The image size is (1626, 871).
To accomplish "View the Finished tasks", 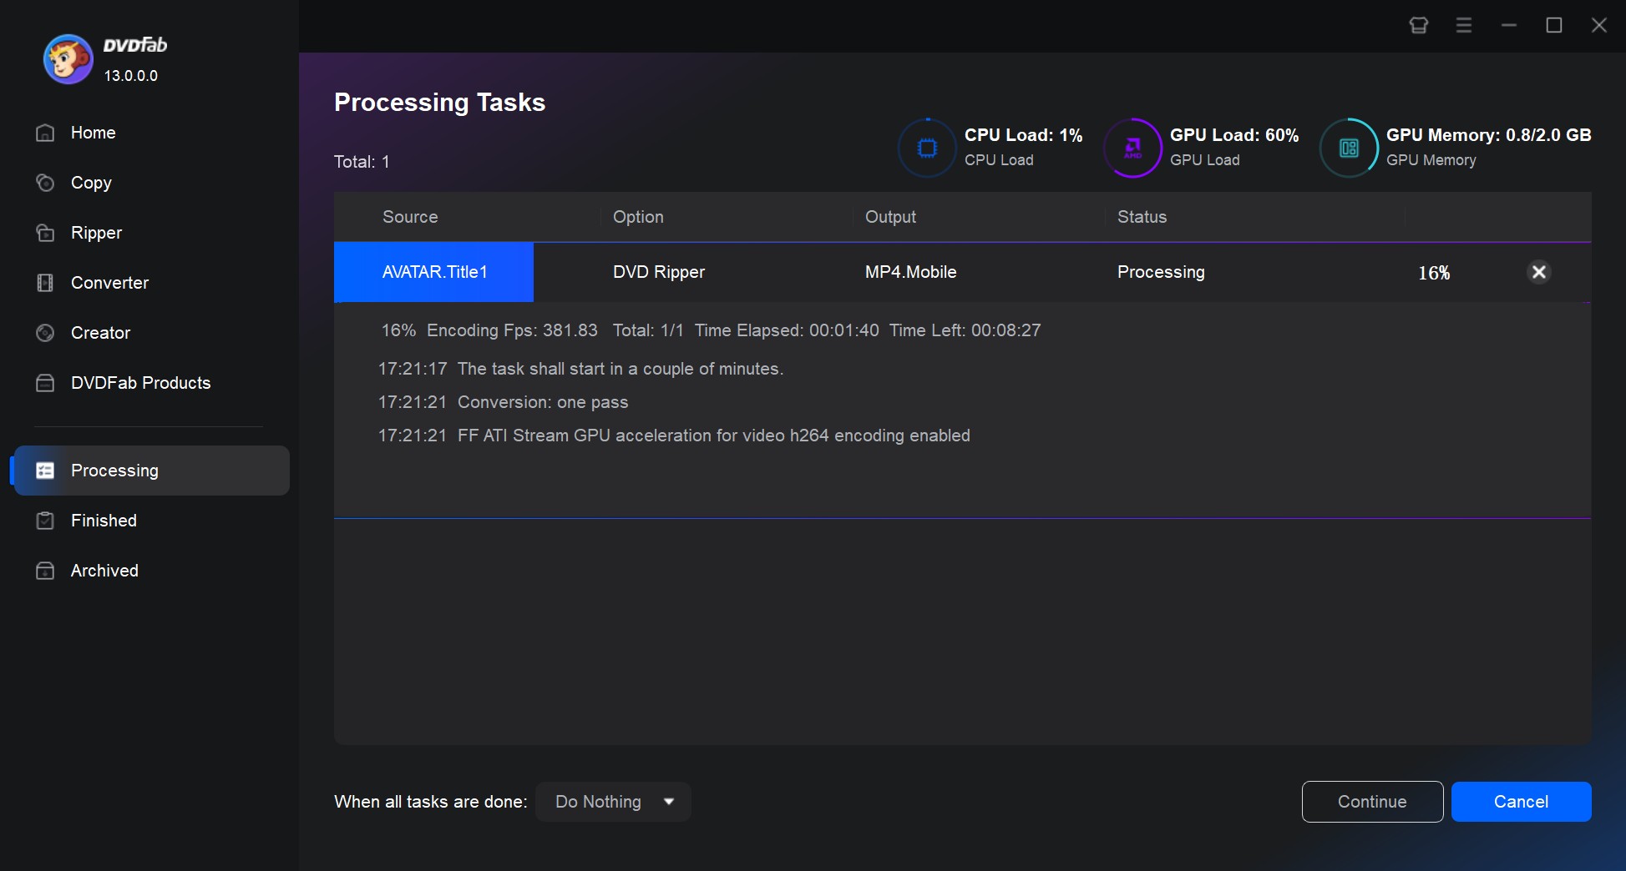I will 152,521.
